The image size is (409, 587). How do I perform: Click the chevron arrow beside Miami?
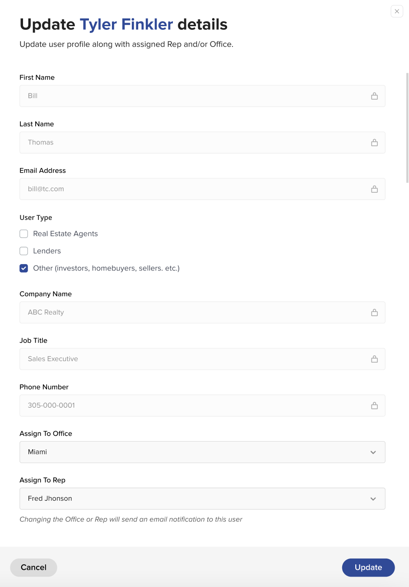click(x=373, y=452)
